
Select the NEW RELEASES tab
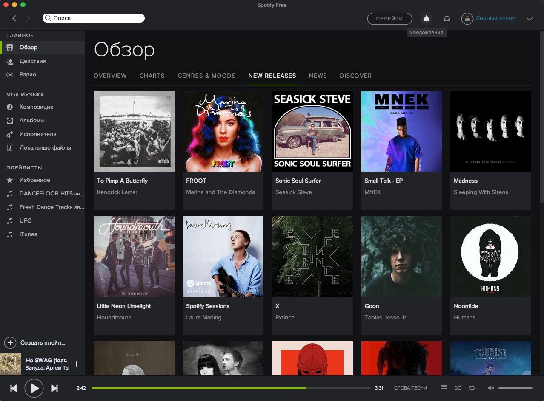(x=272, y=76)
